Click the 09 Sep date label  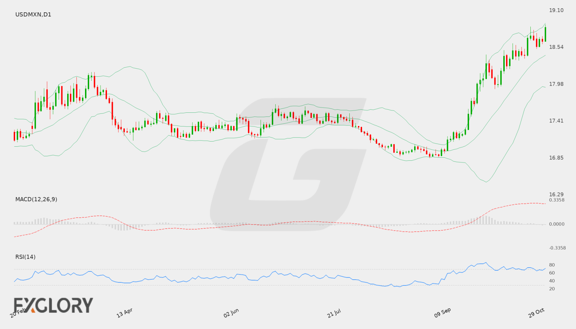(x=442, y=313)
